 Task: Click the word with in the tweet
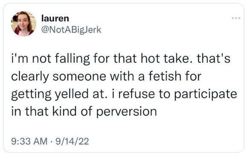coord(122,76)
